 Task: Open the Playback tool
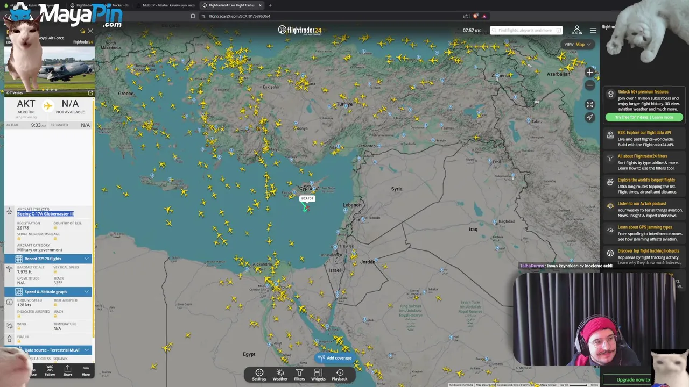pos(340,375)
